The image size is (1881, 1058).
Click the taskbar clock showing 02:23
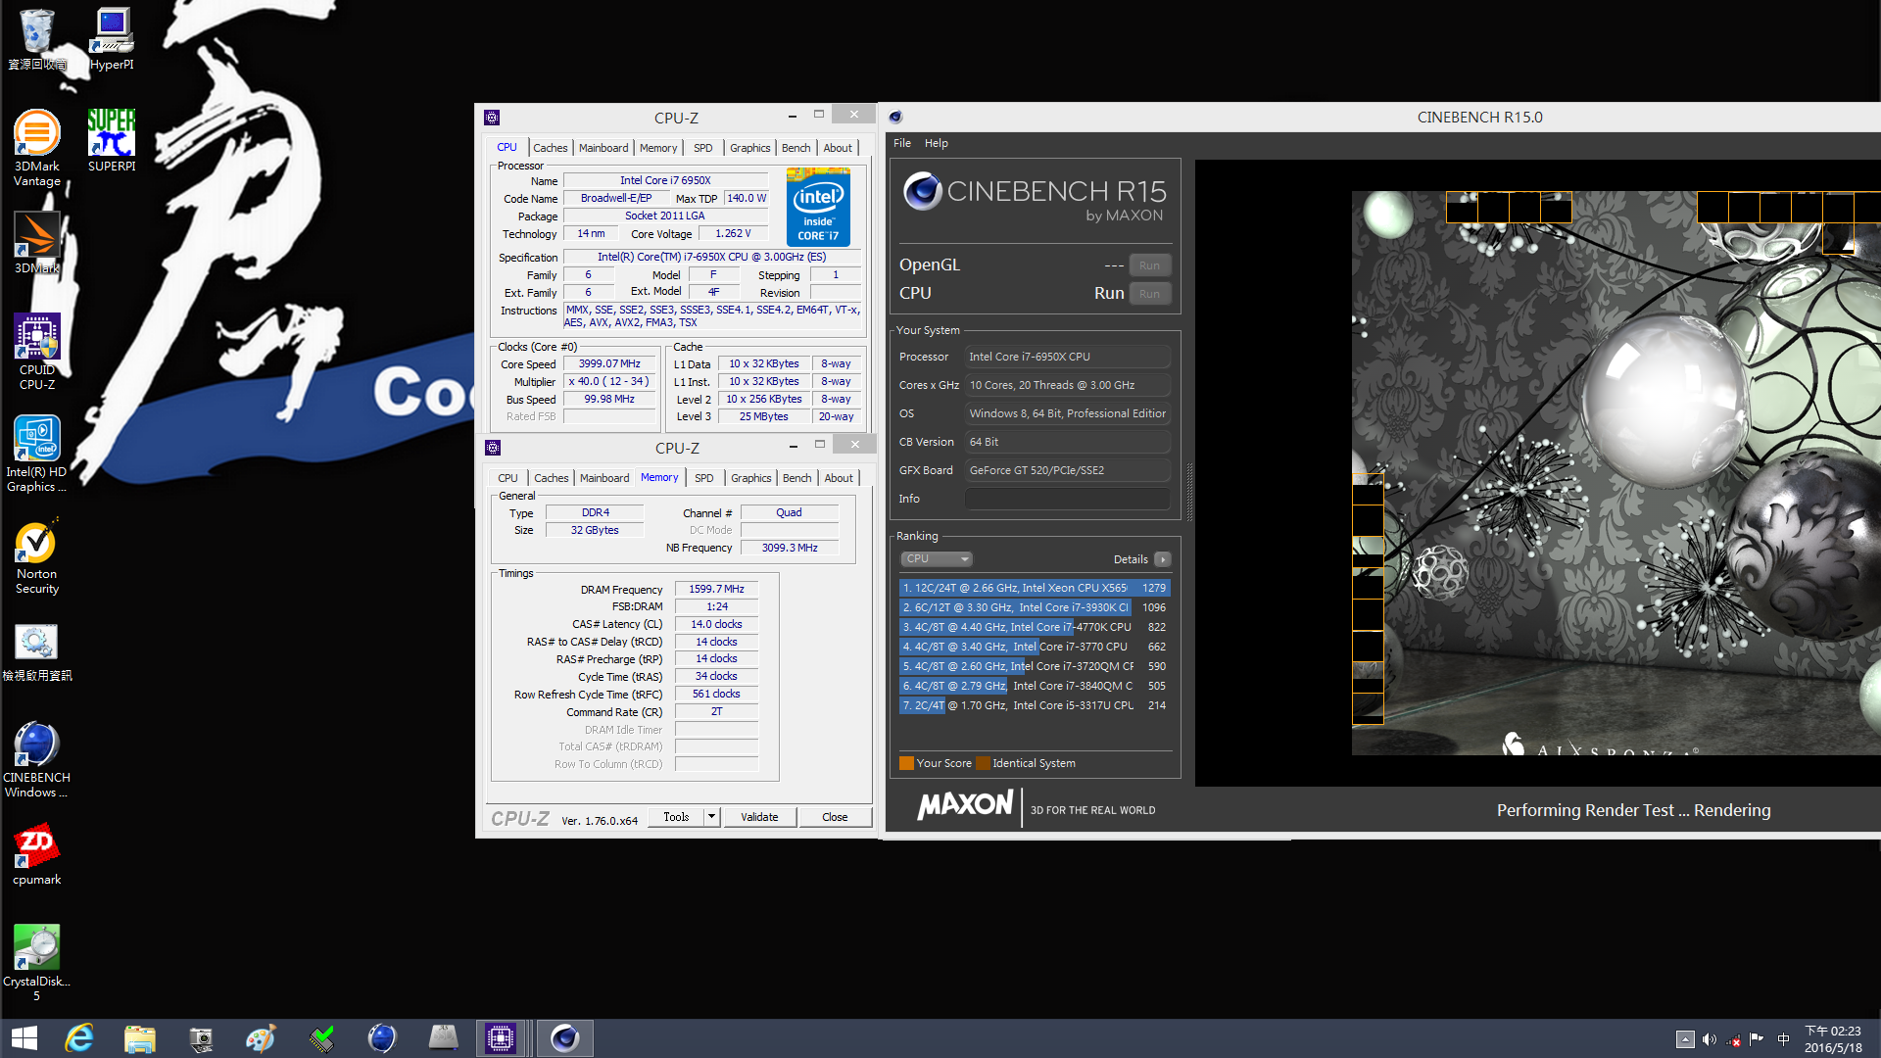(1833, 1039)
